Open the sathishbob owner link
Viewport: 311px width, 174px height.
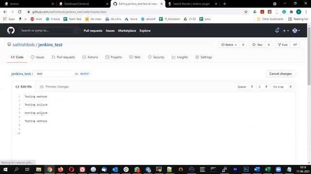pos(24,45)
